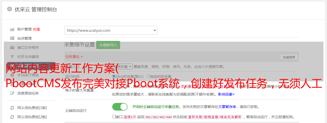Image resolution: width=327 pixels, height=123 pixels.
Task: Select the 24小时采集(默认) radio button
Action: click(x=114, y=76)
